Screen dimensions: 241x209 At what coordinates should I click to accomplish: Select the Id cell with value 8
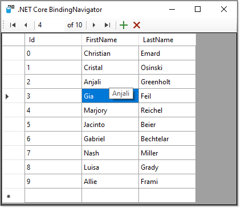point(53,167)
